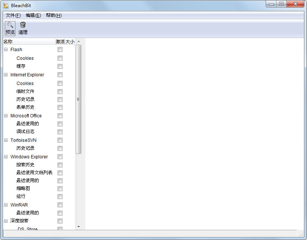The height and width of the screenshot is (240, 307).
Task: Click the BleachBit title bar app icon
Action: [6, 6]
